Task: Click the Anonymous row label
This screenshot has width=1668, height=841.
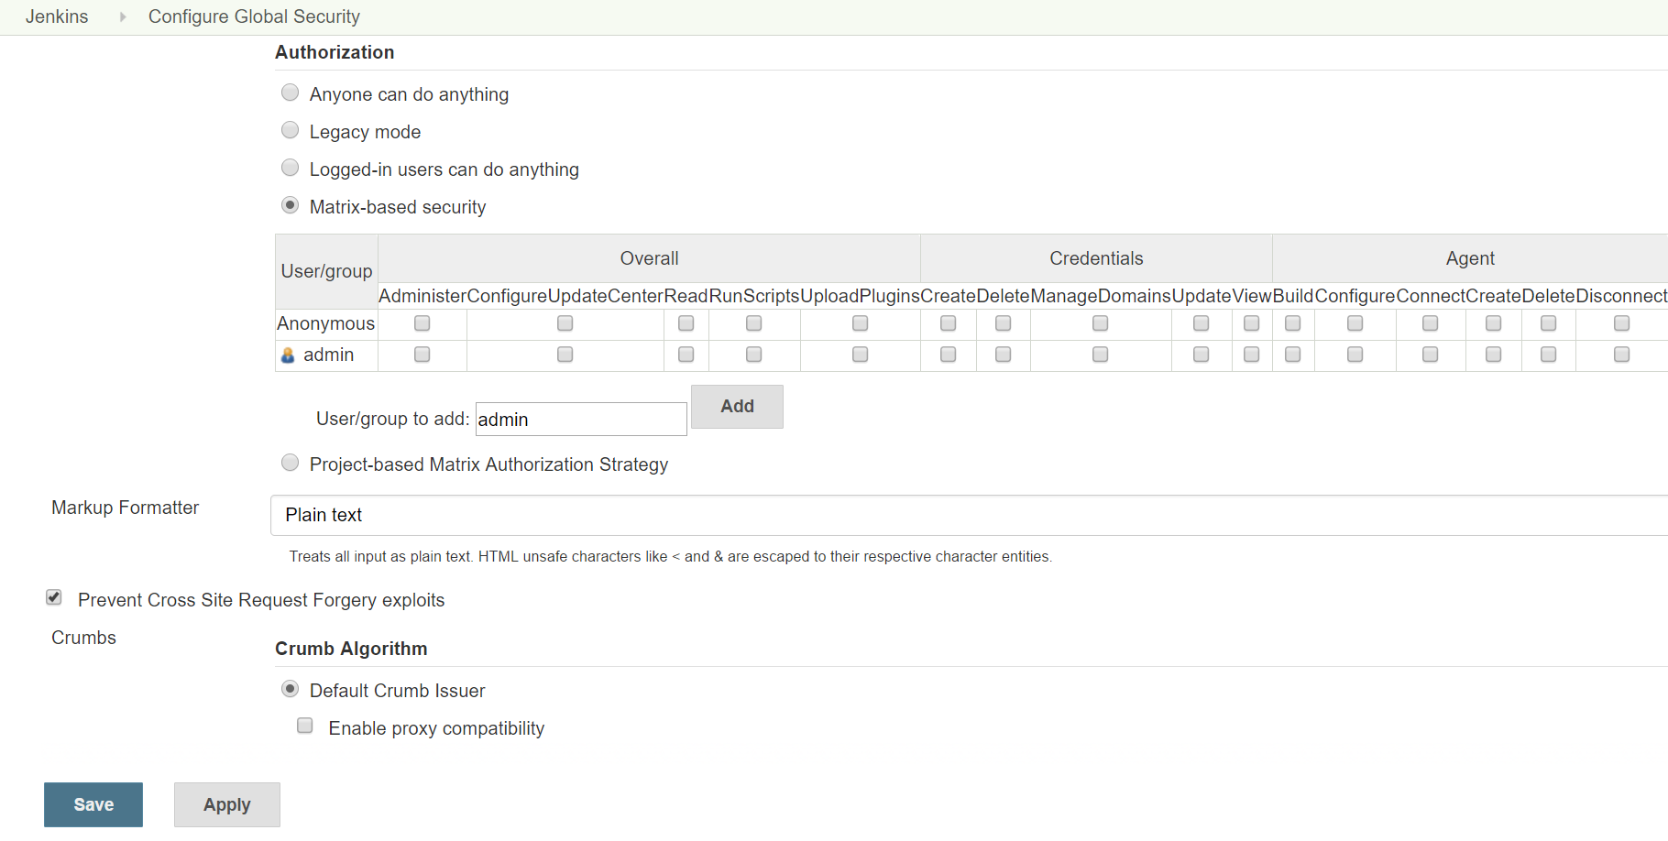Action: pyautogui.click(x=326, y=323)
